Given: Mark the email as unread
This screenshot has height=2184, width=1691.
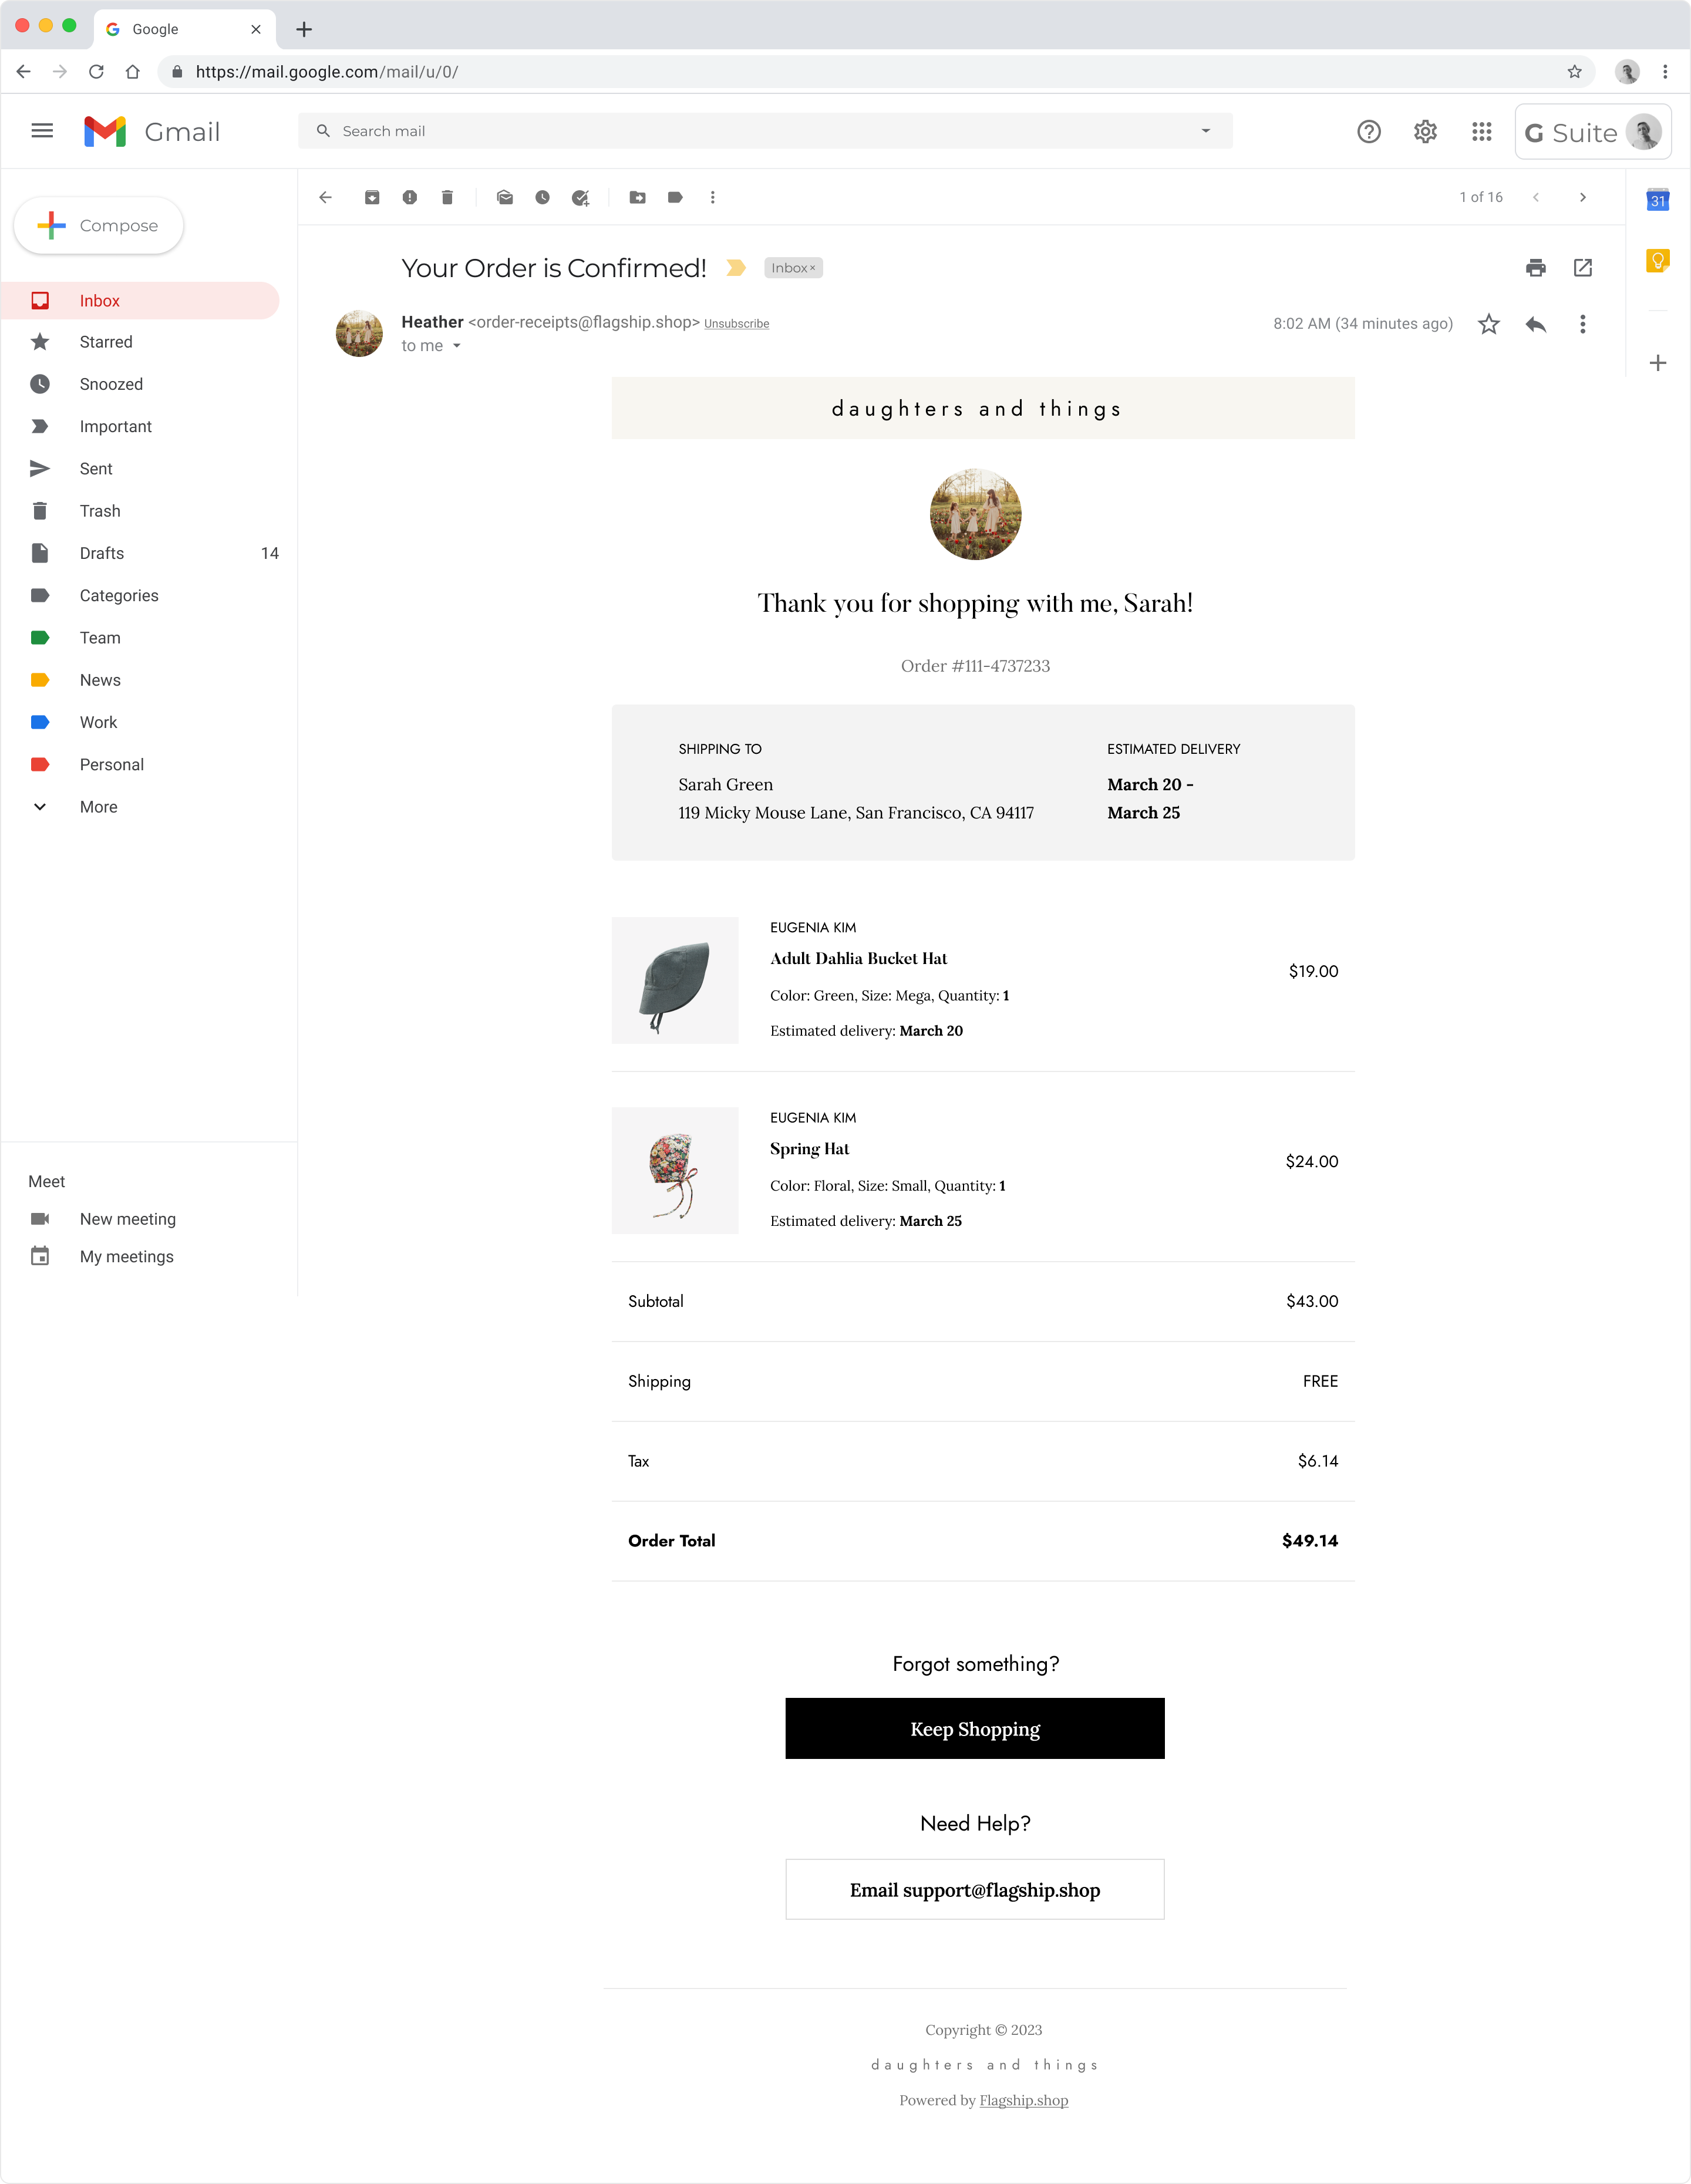Looking at the screenshot, I should pyautogui.click(x=505, y=197).
